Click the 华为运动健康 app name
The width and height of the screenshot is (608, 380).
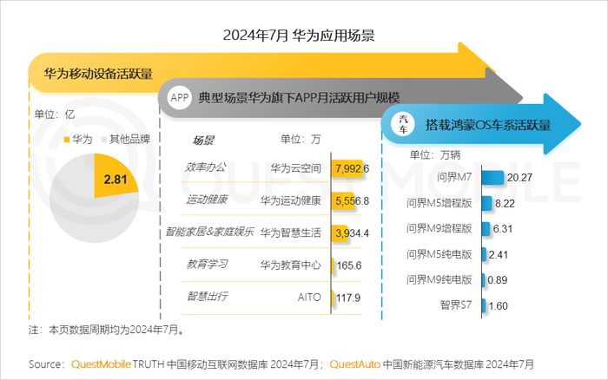pyautogui.click(x=290, y=200)
